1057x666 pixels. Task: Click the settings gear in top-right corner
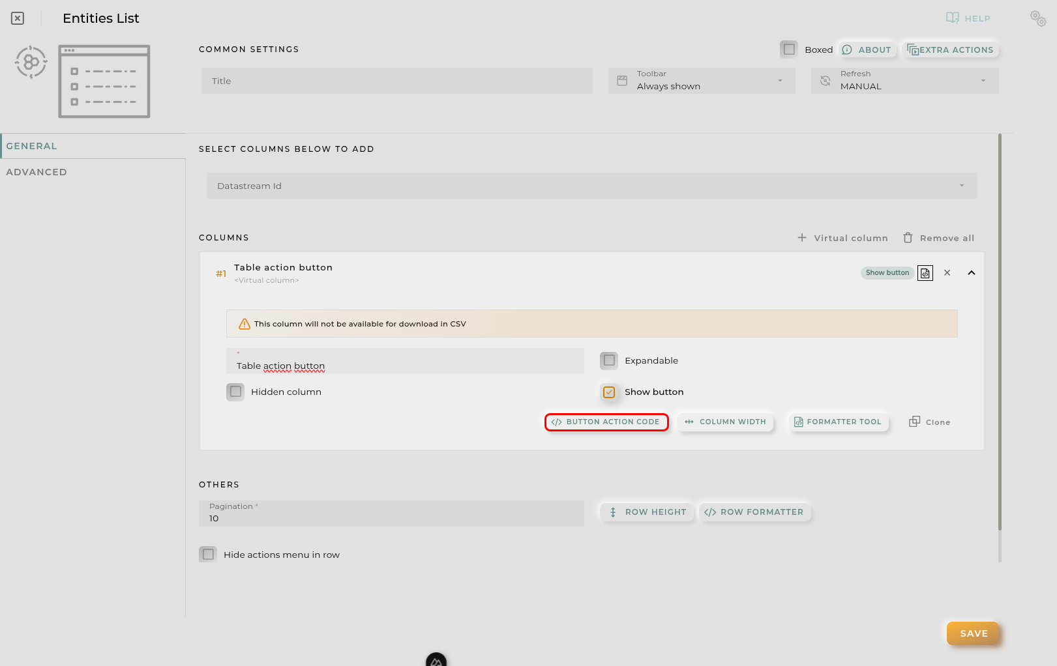coord(1037,18)
